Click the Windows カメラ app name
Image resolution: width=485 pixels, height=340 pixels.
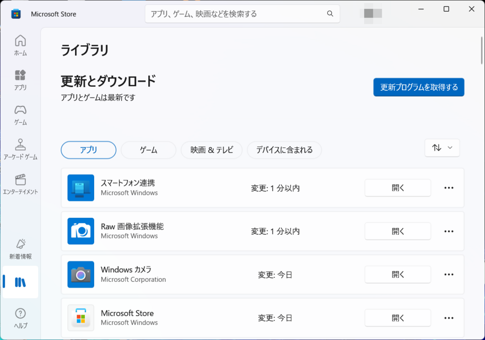pyautogui.click(x=126, y=270)
